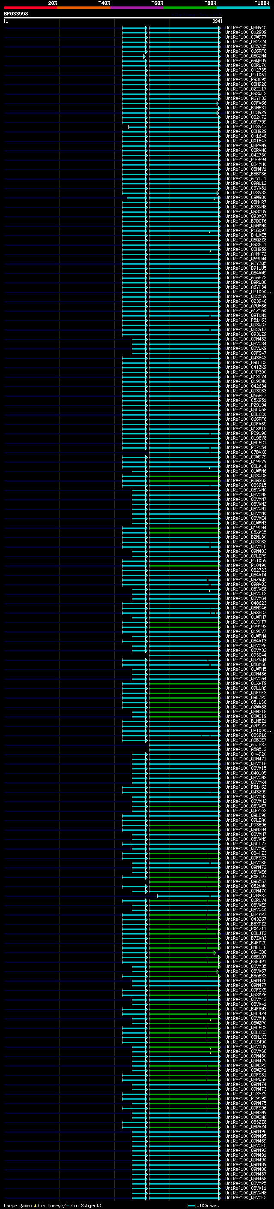Select UniRef100_A6YM32 label

point(246,98)
